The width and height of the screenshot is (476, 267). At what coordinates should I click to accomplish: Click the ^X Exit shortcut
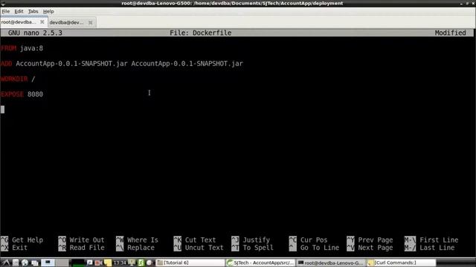(x=14, y=248)
